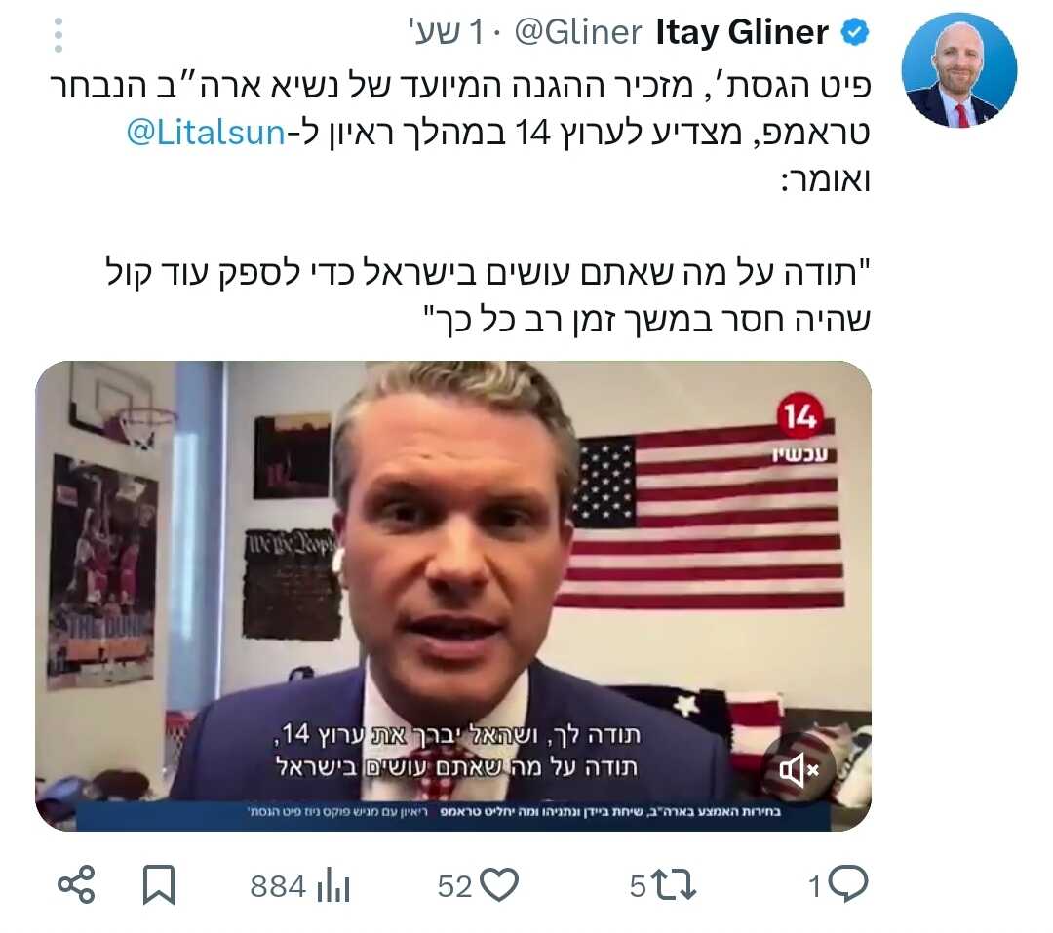Bookmark the tweet with the bookmark icon
This screenshot has height=933, width=1053.
pyautogui.click(x=159, y=884)
